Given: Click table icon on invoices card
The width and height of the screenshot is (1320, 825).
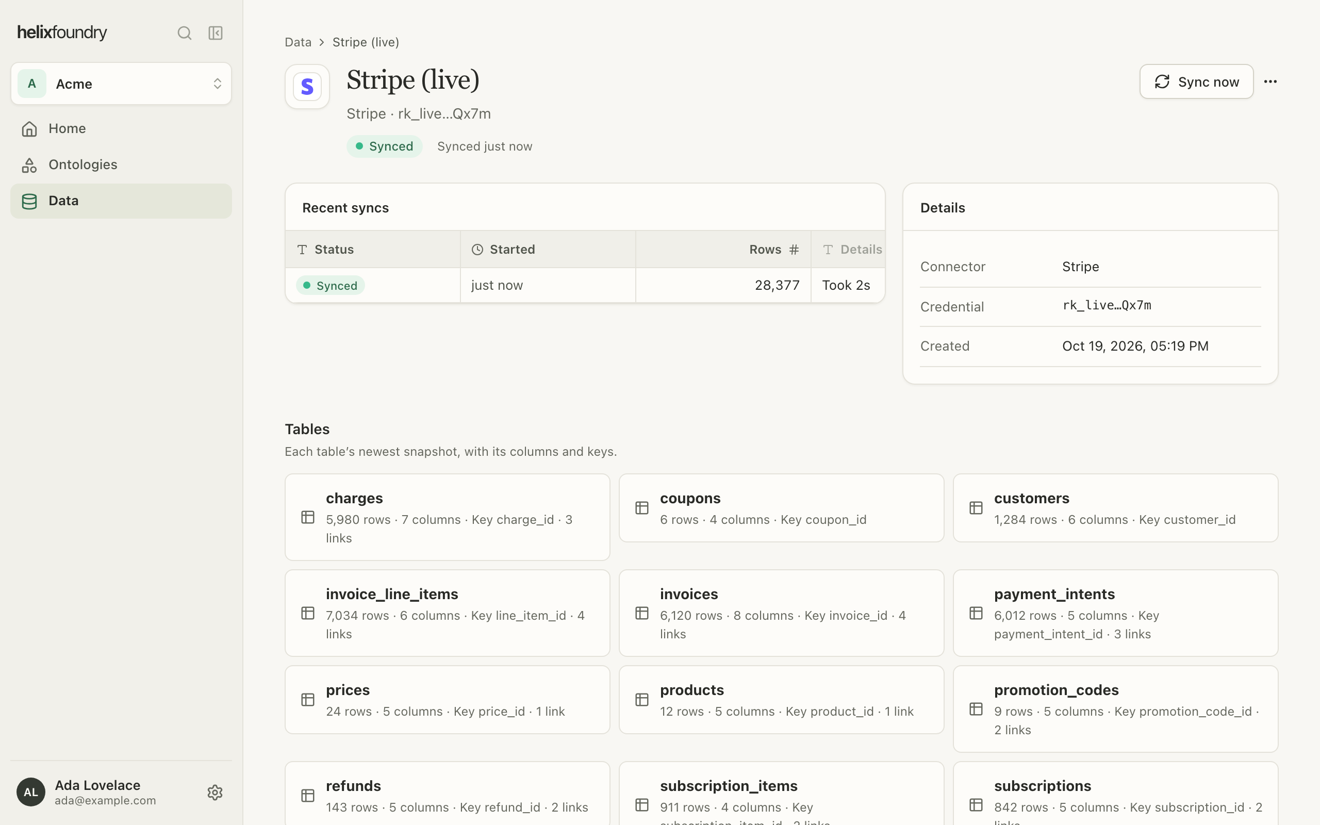Looking at the screenshot, I should (x=642, y=613).
